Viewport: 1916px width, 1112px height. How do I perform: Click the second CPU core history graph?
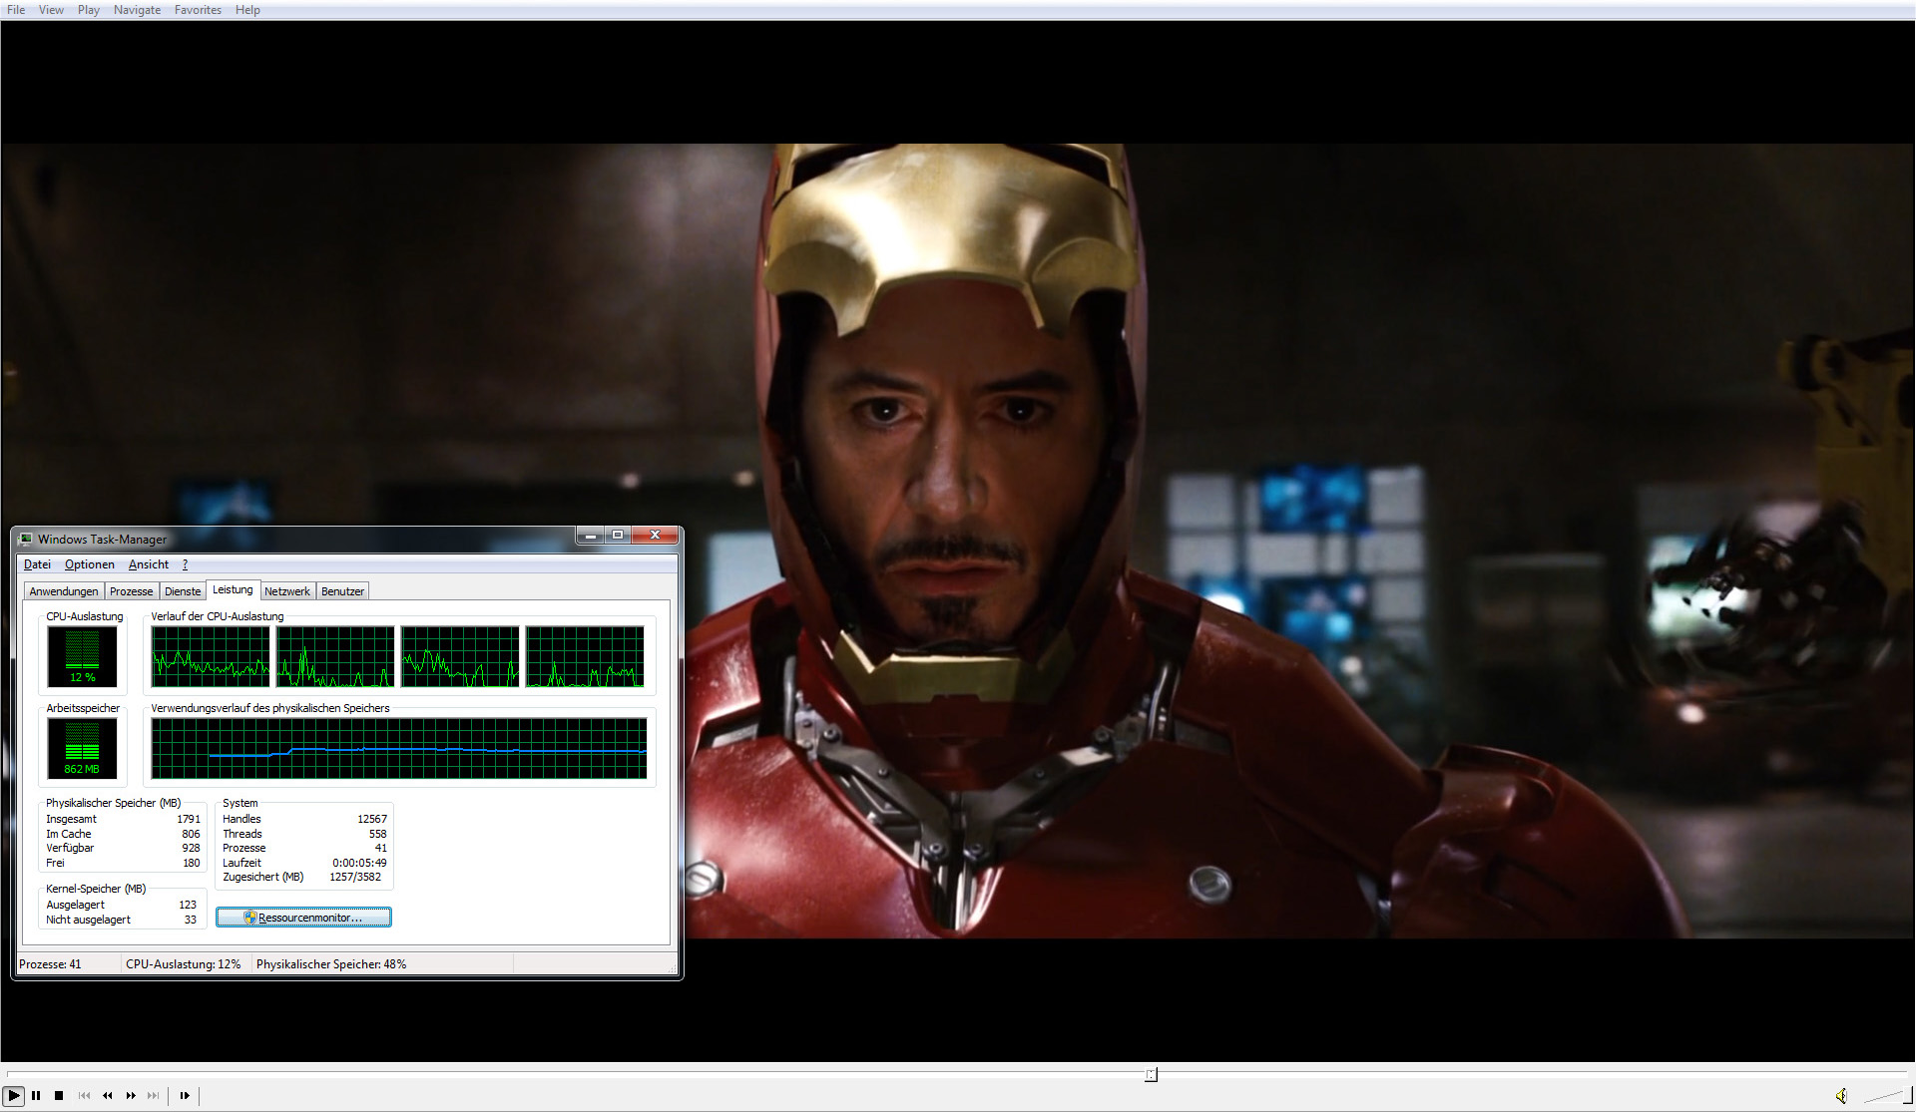[335, 656]
